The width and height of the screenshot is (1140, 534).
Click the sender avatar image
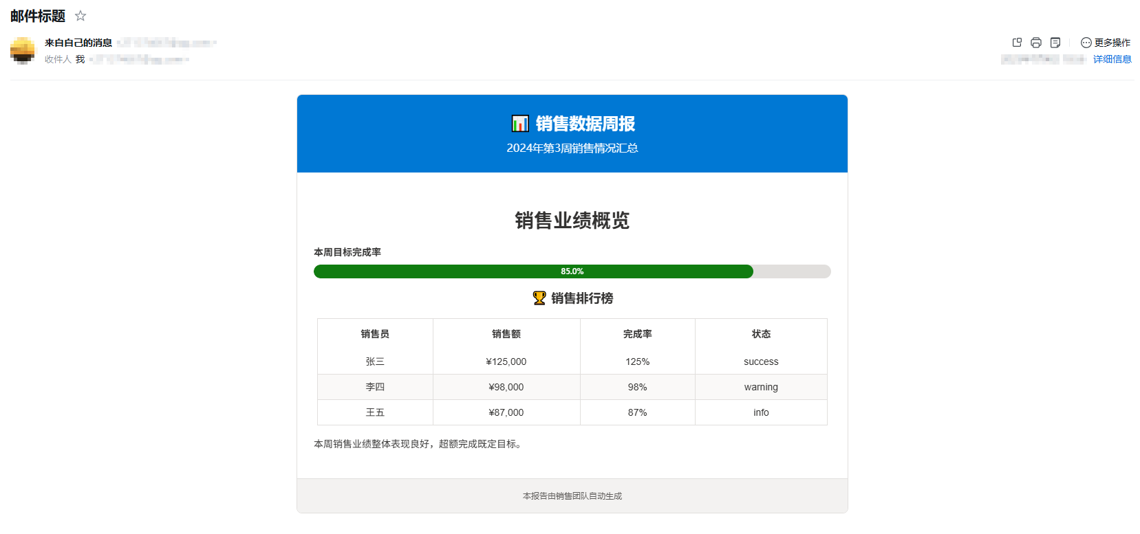pos(23,50)
